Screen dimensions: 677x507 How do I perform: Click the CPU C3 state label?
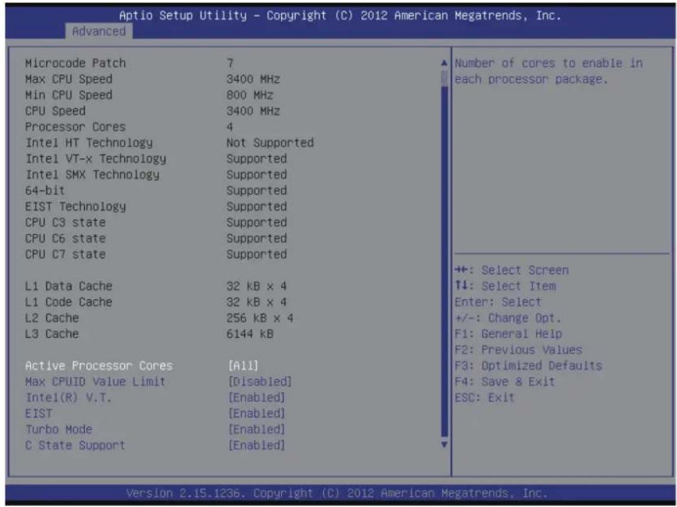click(65, 222)
